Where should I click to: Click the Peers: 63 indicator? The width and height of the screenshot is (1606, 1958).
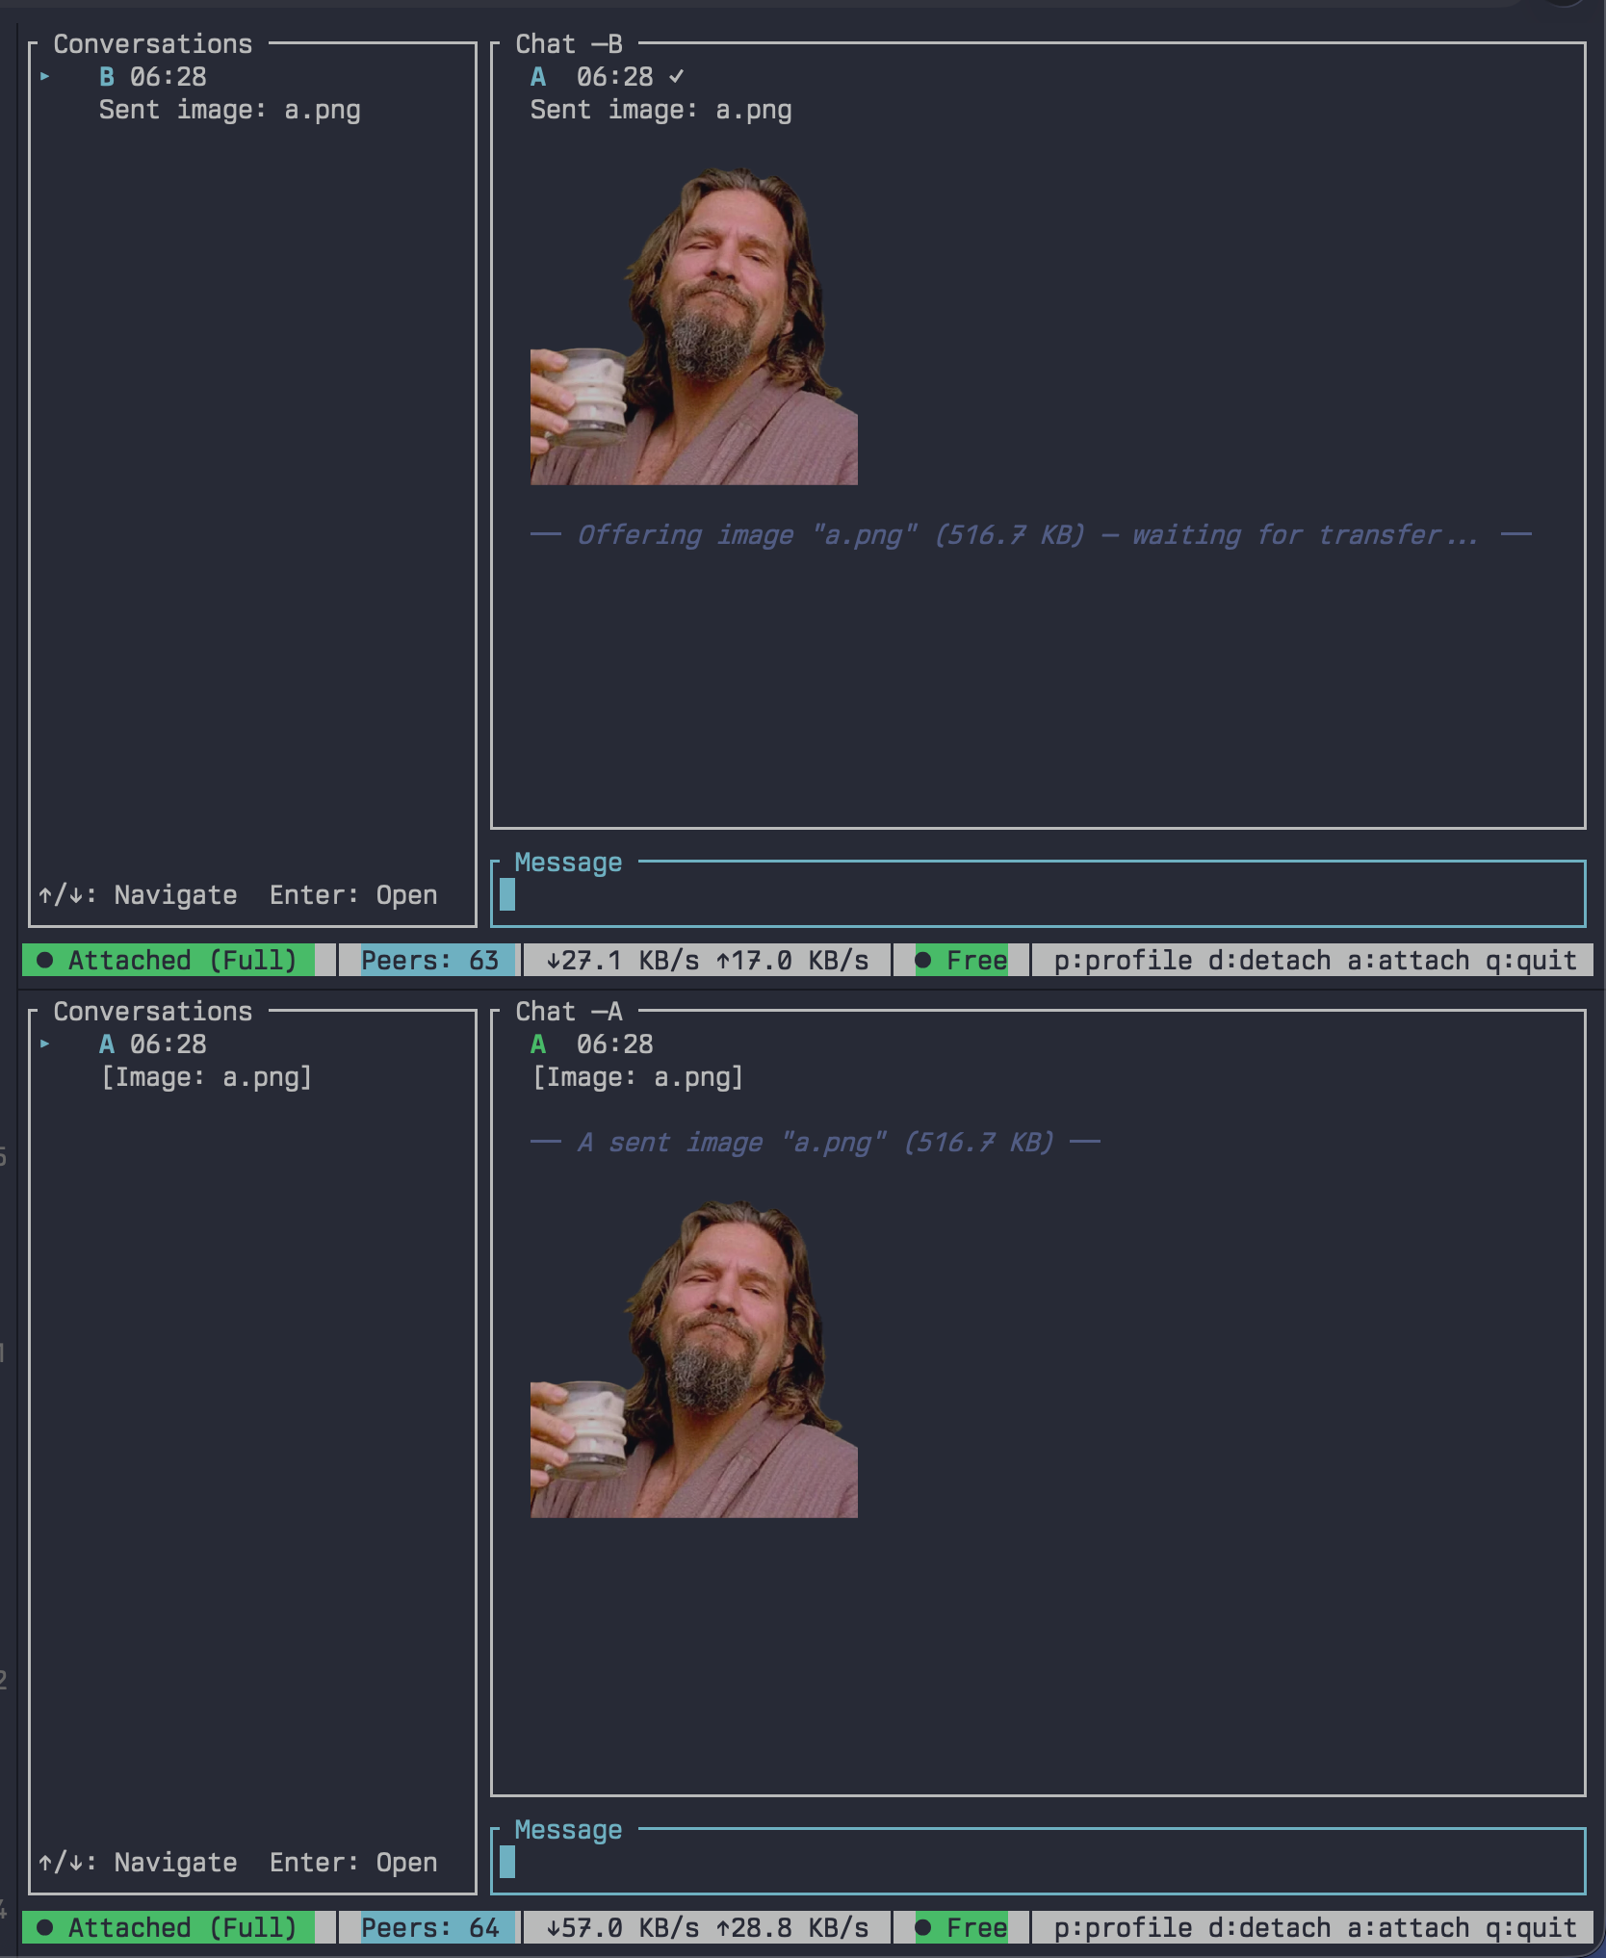click(429, 960)
